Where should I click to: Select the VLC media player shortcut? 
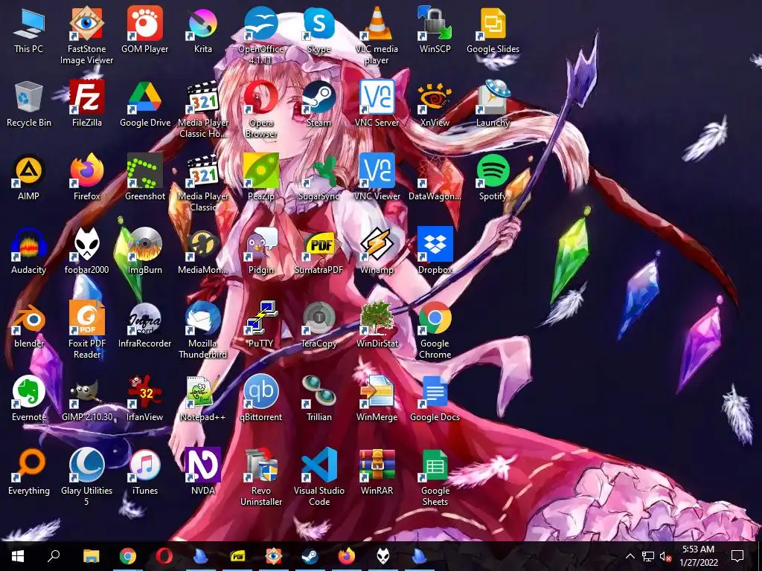coord(377,36)
